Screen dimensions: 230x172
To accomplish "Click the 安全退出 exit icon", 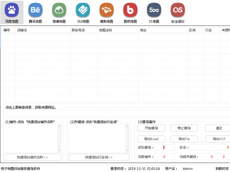I will click(178, 10).
